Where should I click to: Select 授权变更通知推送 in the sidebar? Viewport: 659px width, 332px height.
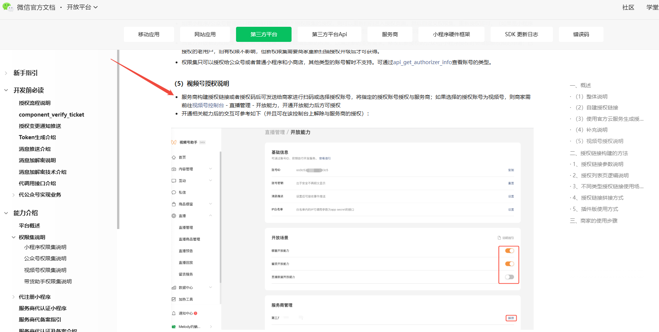(40, 126)
